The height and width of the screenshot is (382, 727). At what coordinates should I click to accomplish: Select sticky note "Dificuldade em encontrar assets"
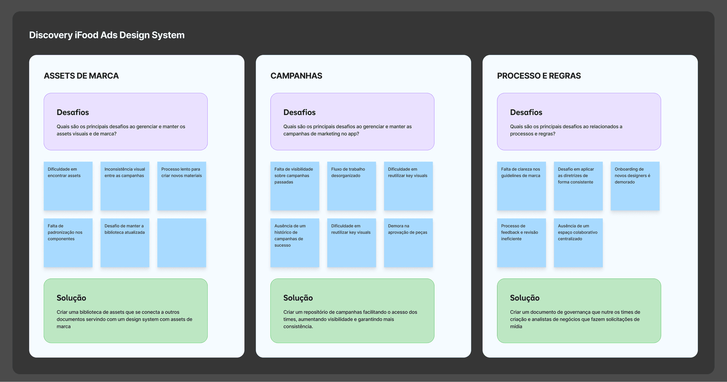pyautogui.click(x=68, y=186)
